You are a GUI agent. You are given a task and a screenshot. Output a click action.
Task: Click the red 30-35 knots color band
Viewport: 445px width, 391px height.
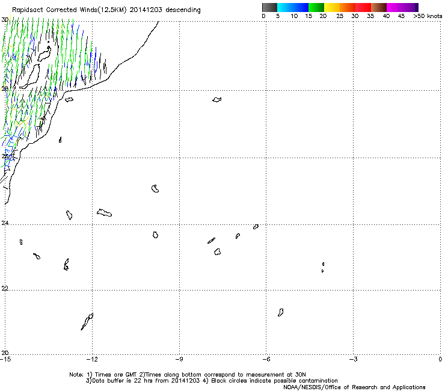[x=363, y=7]
